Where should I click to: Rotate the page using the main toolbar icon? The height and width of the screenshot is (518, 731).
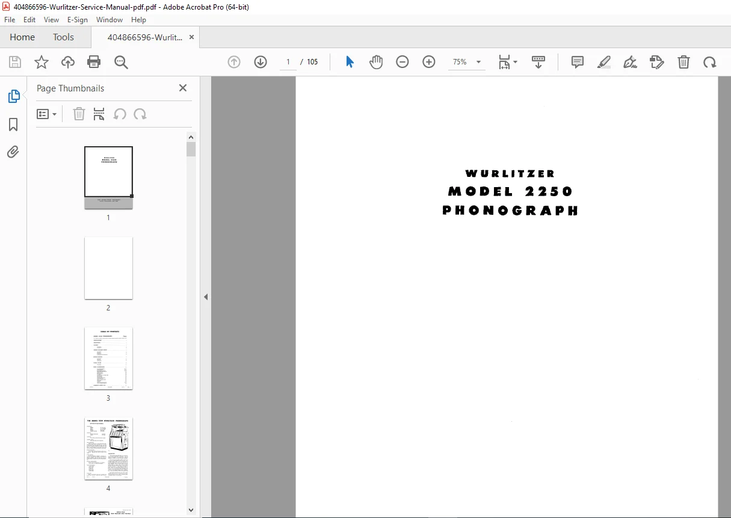[710, 62]
